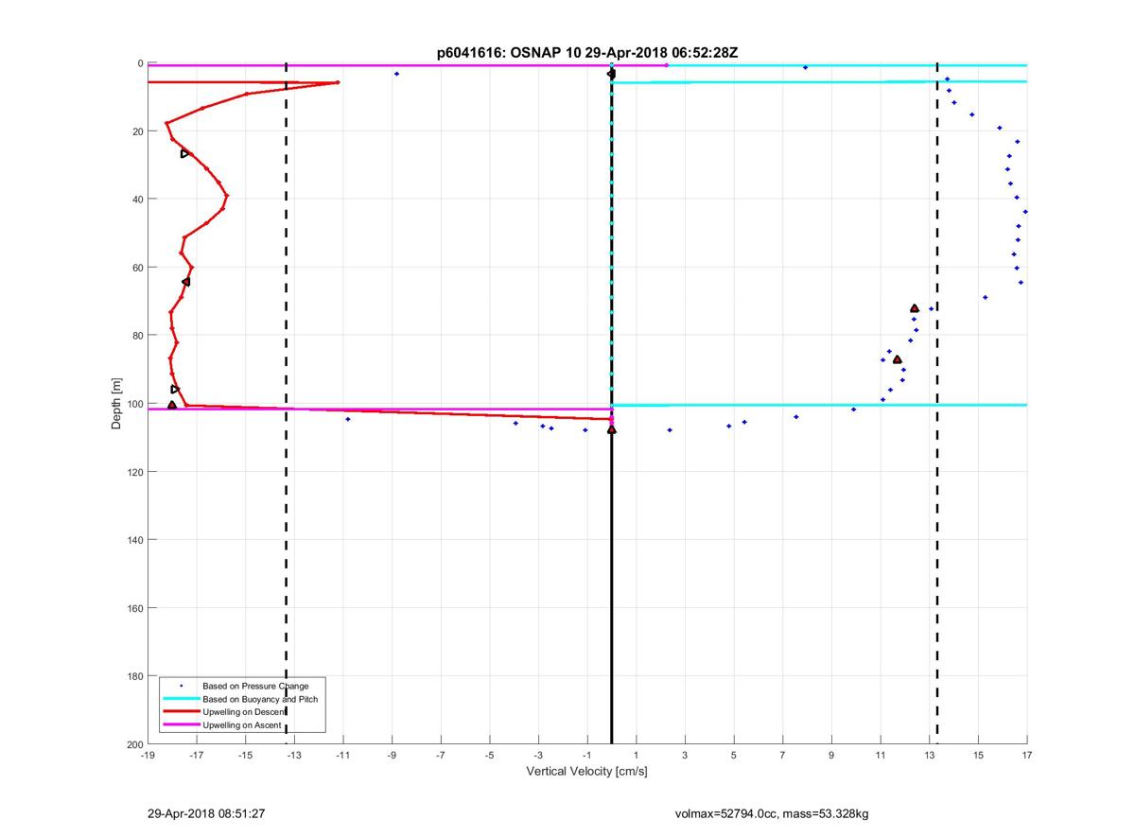
Task: Click the red triangle marker near 87 m depth
Action: (897, 359)
